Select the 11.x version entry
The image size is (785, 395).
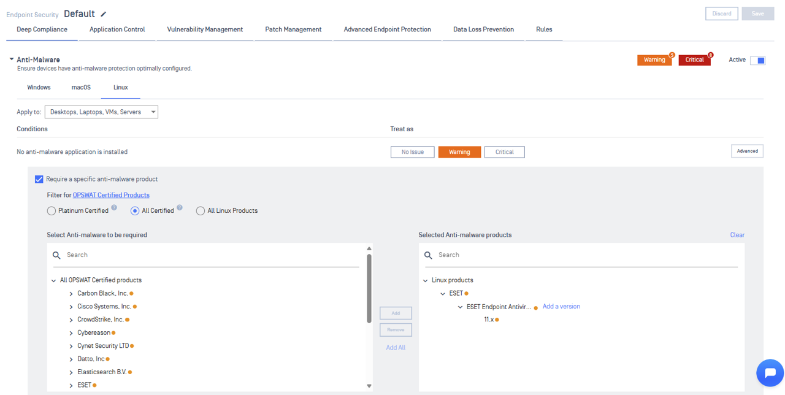489,320
